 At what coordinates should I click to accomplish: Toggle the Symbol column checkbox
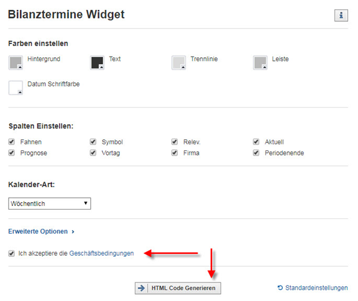pos(93,142)
